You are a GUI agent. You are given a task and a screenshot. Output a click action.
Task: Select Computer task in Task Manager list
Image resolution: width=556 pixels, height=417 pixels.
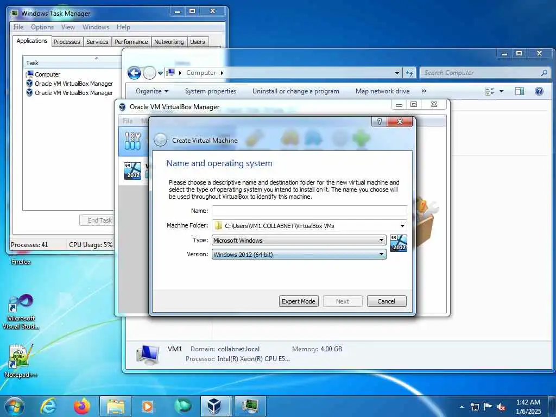(48, 74)
